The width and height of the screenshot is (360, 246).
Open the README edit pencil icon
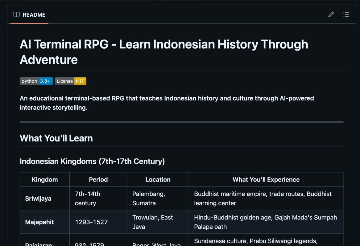coord(331,14)
